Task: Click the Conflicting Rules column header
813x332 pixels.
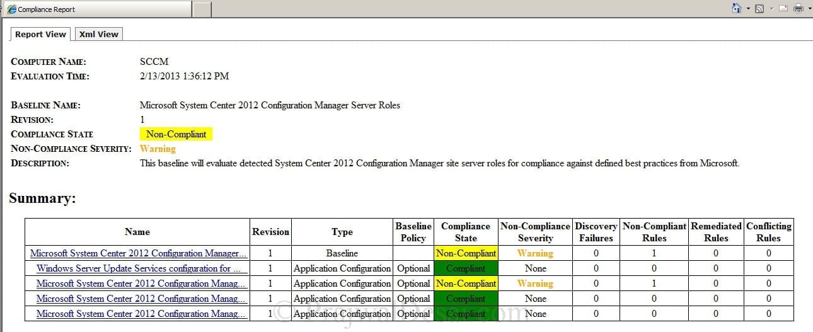Action: tap(768, 232)
